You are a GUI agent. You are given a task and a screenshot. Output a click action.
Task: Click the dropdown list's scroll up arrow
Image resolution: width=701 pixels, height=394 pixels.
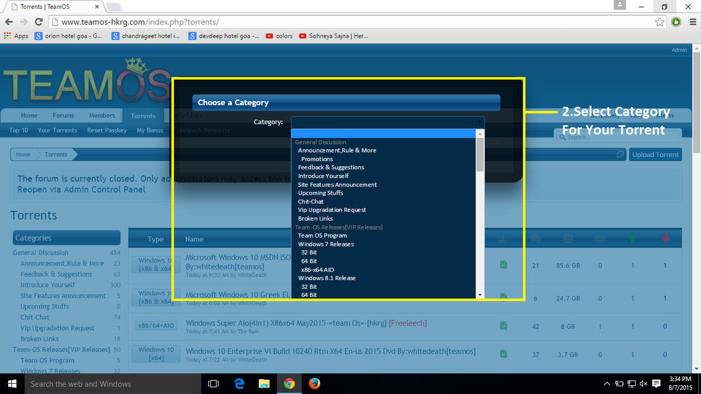[480, 133]
